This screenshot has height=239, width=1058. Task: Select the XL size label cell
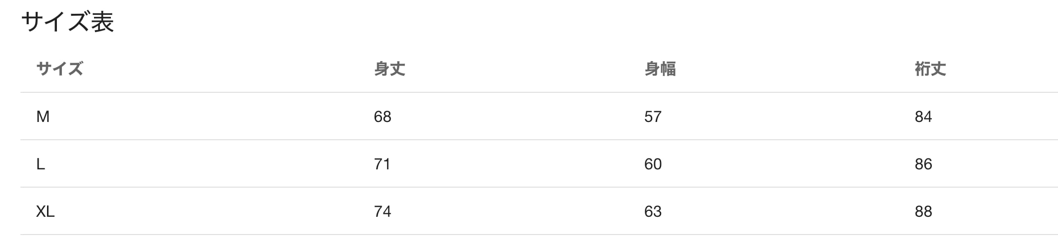[45, 211]
